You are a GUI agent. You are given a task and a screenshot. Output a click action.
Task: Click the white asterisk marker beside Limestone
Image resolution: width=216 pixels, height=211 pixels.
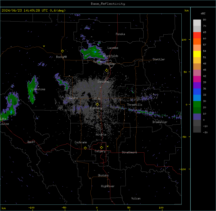(39, 87)
